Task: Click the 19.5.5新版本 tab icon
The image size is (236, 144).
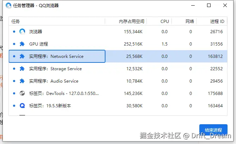Action: pyautogui.click(x=22, y=106)
